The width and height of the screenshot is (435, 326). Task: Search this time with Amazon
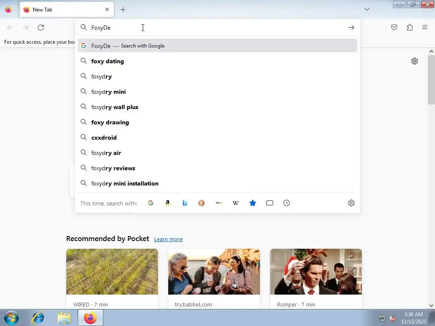click(167, 203)
